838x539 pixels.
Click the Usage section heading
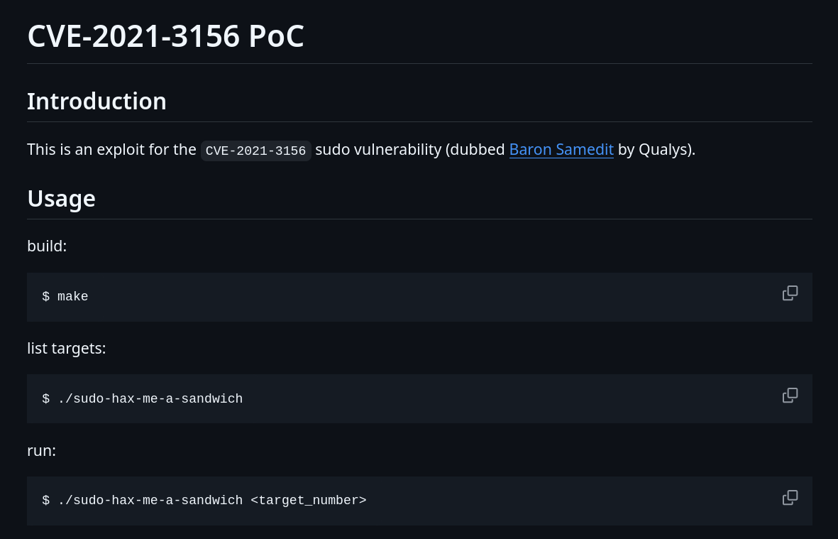(62, 198)
